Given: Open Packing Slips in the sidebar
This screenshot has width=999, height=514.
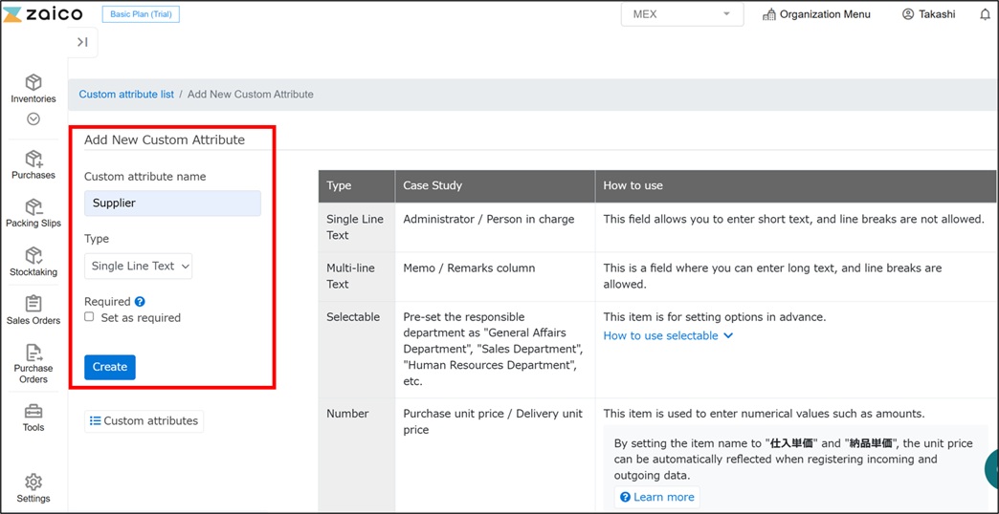Looking at the screenshot, I should [33, 214].
